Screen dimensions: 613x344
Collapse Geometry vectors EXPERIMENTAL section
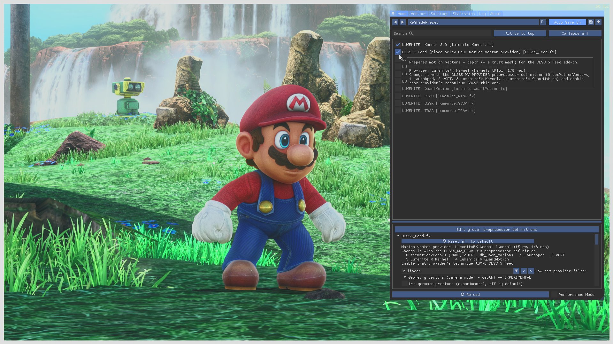pos(405,277)
